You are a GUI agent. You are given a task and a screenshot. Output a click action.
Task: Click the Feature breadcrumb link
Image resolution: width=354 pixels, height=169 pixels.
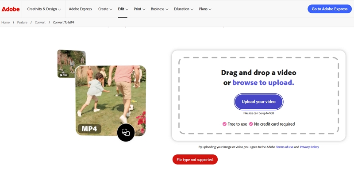[x=22, y=23]
